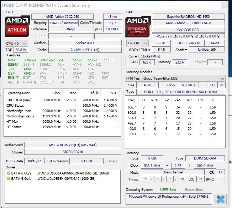
Task: Click the Dual-Channel mode value
Action: point(173,172)
